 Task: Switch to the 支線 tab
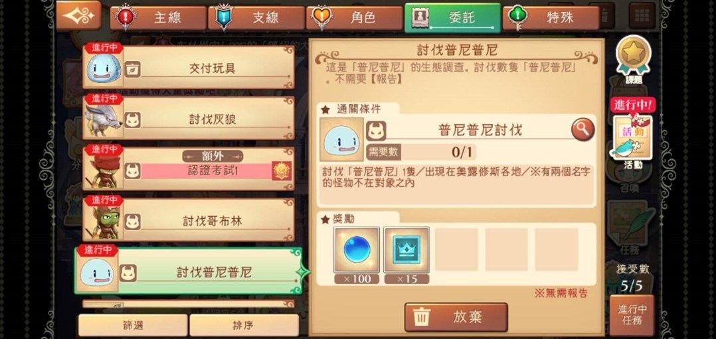click(x=256, y=18)
